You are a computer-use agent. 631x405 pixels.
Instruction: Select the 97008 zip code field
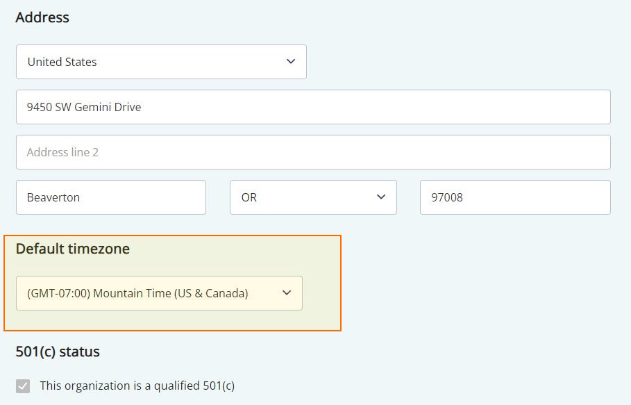[x=514, y=197]
